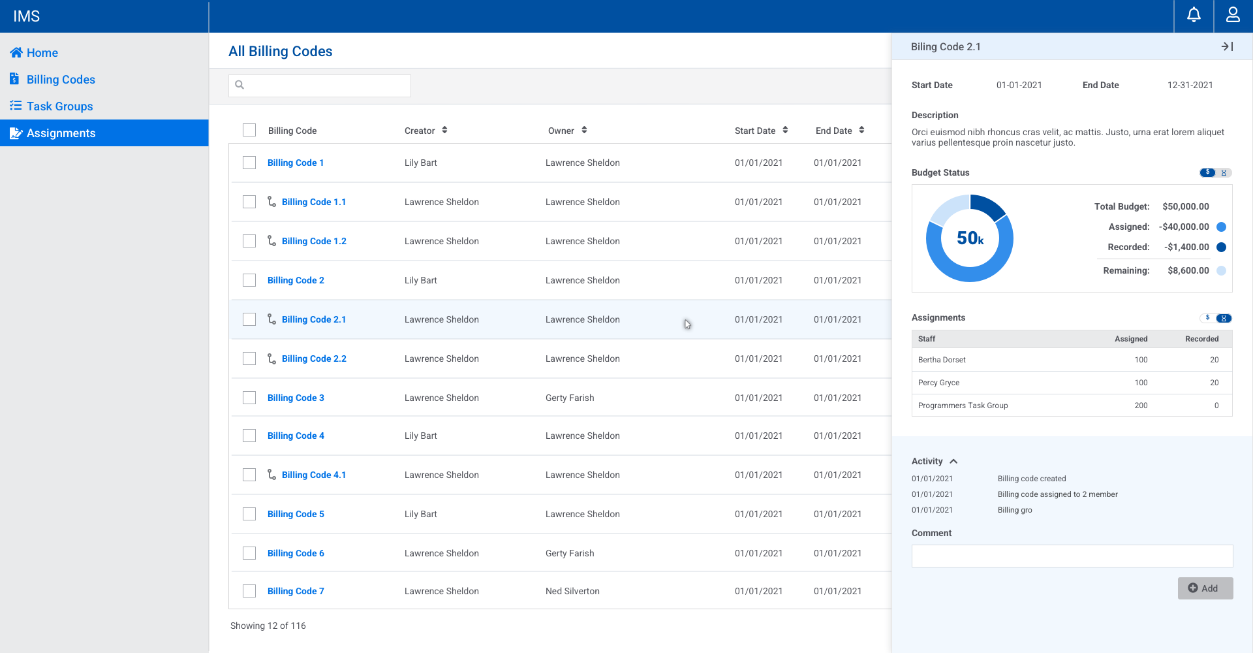Collapse the Activity section chevron
1253x653 pixels.
953,461
